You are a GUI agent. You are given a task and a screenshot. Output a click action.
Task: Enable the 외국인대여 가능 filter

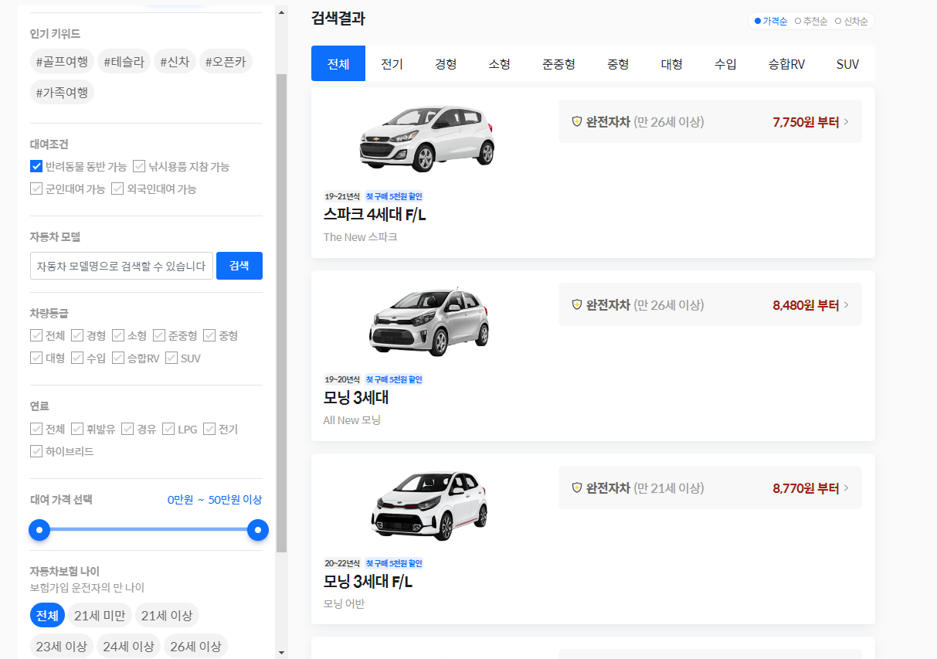(x=117, y=188)
